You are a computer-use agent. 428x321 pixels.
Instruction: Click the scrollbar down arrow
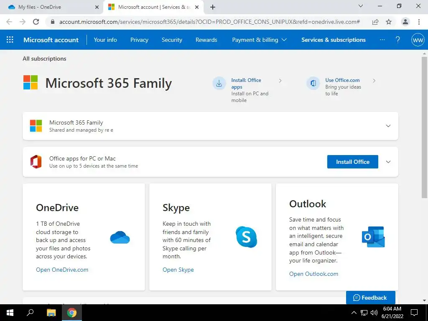[x=424, y=301]
